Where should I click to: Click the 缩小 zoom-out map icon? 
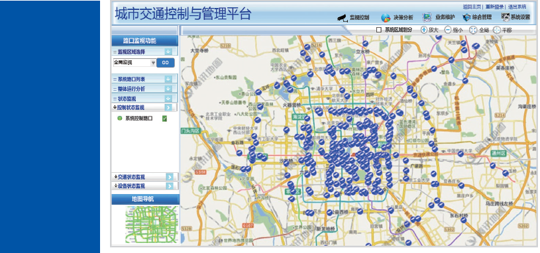tap(448, 30)
